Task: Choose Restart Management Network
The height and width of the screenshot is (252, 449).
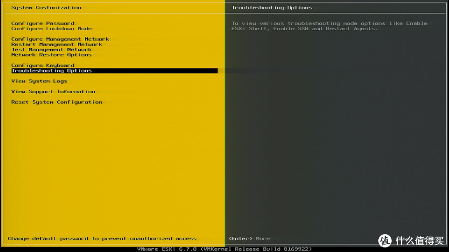Action: click(57, 44)
